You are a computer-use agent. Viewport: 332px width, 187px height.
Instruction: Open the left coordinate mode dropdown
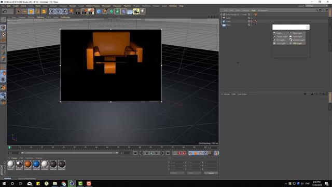[177, 173]
